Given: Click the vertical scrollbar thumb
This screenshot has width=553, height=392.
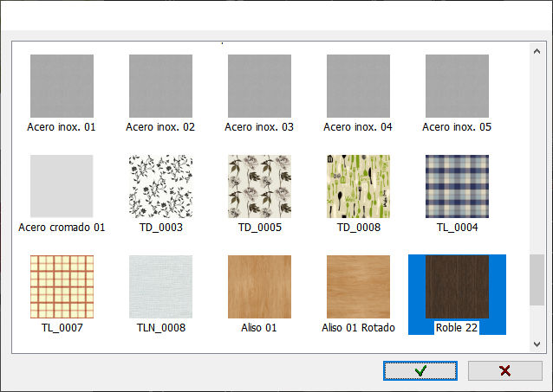Looking at the screenshot, I should point(537,280).
